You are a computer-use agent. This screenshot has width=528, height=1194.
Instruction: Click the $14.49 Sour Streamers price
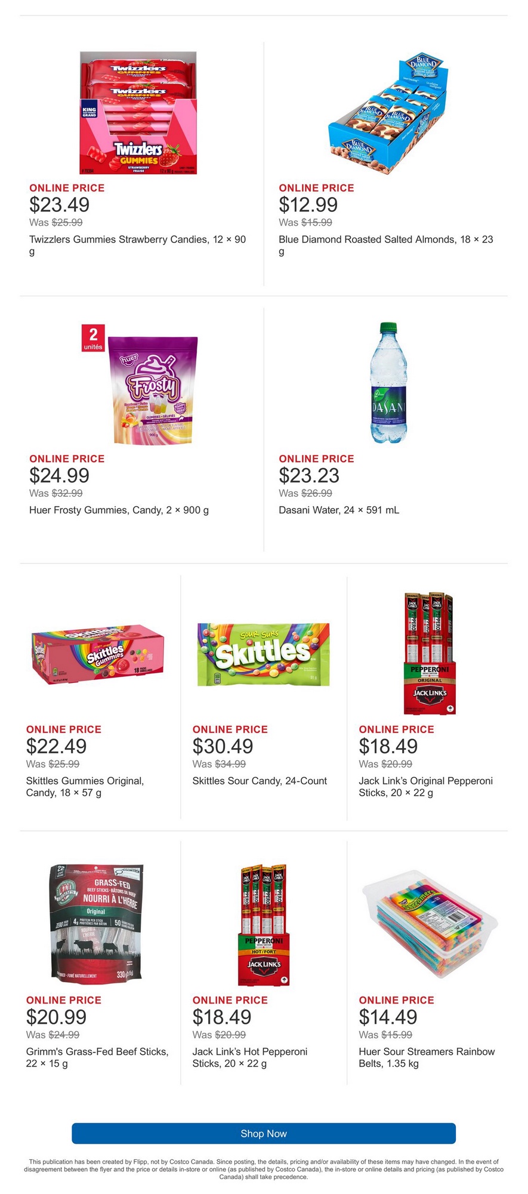[x=388, y=1017]
